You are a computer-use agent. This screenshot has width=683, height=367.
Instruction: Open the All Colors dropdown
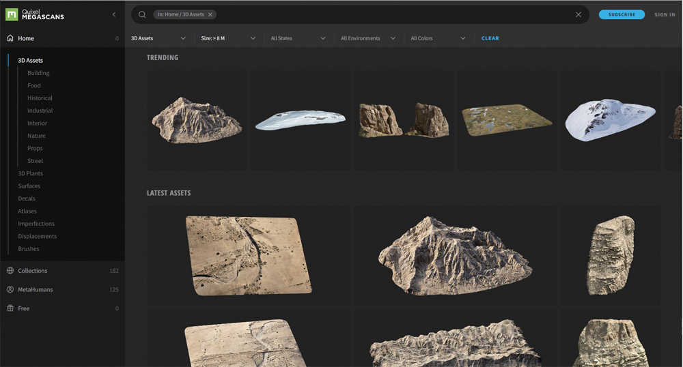438,38
